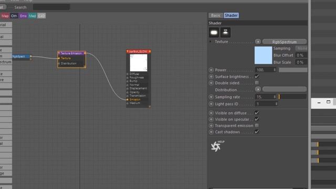This screenshot has height=189, width=336.
Task: Enable the Transparent emission checkbox
Action: pyautogui.click(x=257, y=125)
